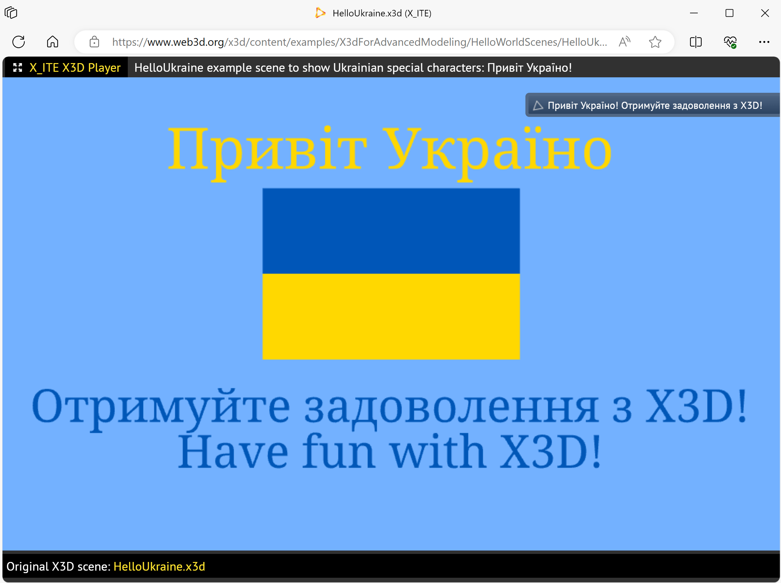
Task: Toggle fullscreen icon beside X_ITE X3D Player
Action: click(x=18, y=67)
